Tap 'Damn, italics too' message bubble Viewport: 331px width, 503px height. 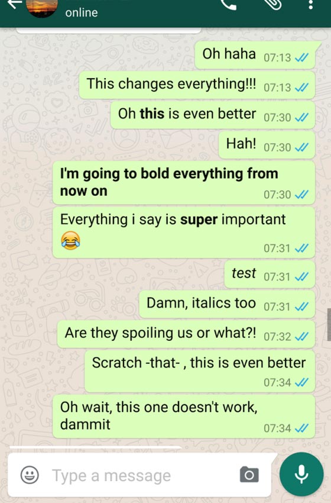coord(227,304)
